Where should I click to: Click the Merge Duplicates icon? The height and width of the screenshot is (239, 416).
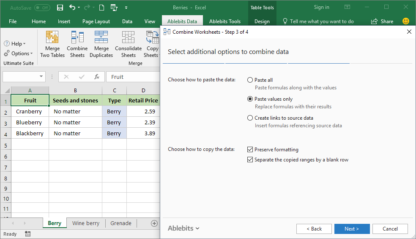101,37
